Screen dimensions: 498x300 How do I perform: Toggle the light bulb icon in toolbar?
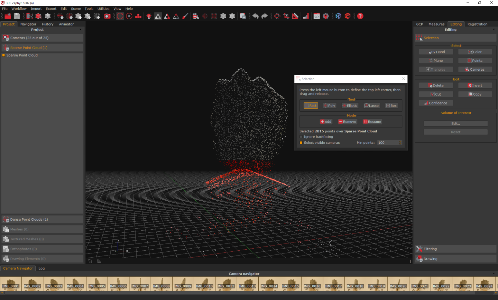pos(149,16)
